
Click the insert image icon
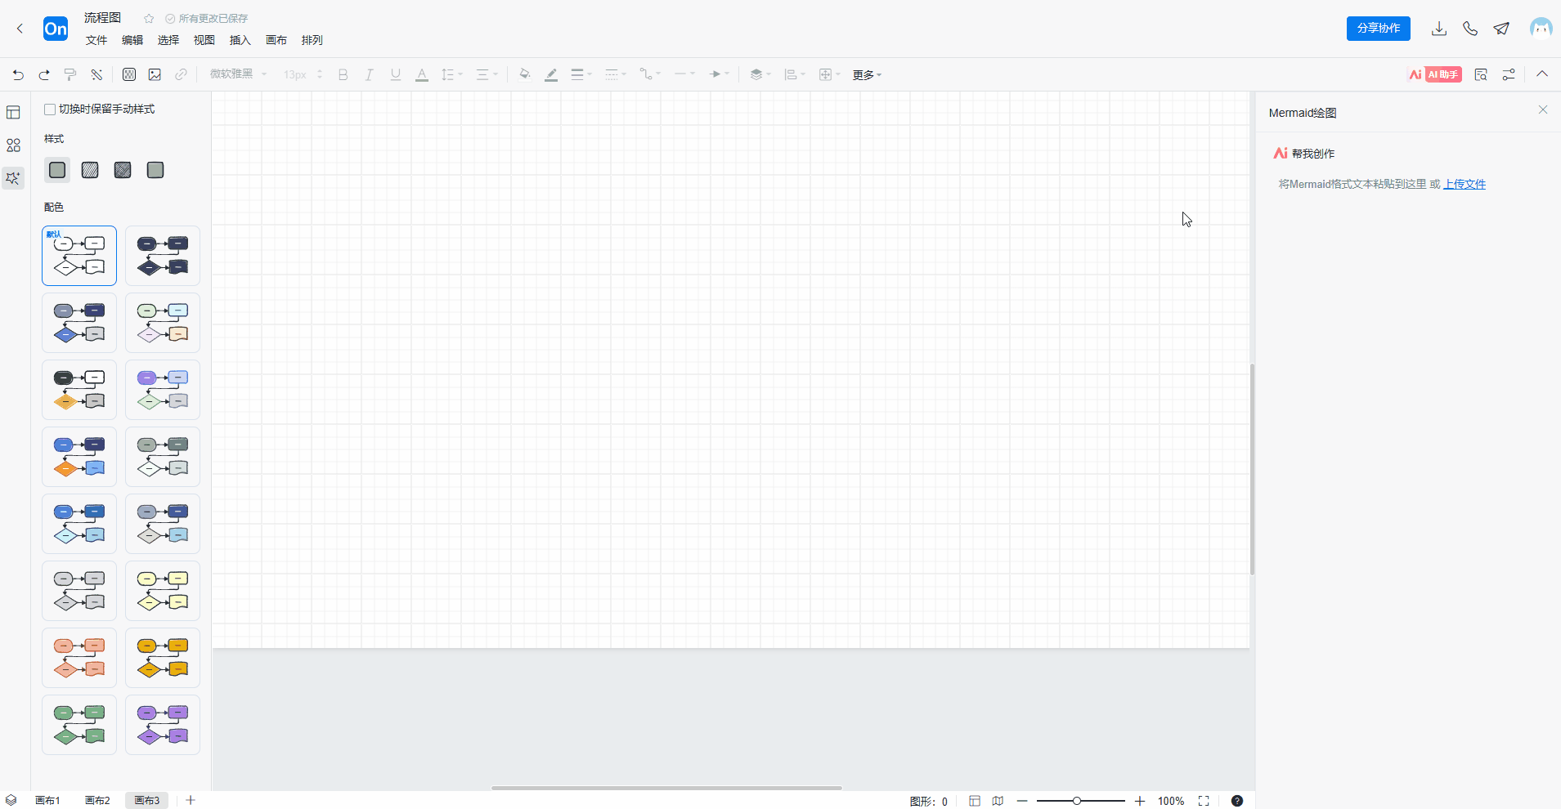[x=155, y=74]
